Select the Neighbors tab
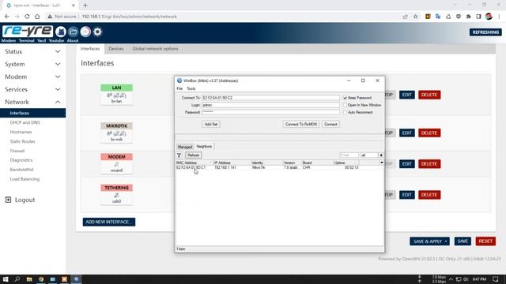The width and height of the screenshot is (506, 284). point(204,147)
